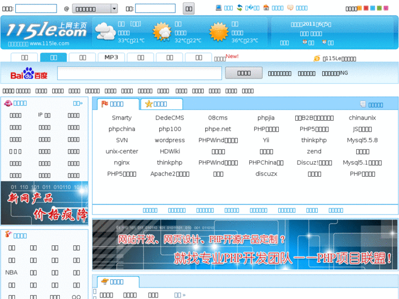Click the red calendar icon under the date
Screen dimensions: 399x299
click(x=305, y=42)
